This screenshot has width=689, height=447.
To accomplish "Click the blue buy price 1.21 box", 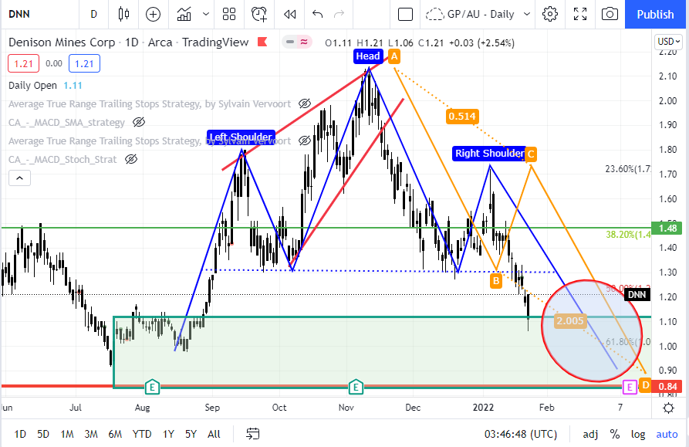I will (x=84, y=64).
